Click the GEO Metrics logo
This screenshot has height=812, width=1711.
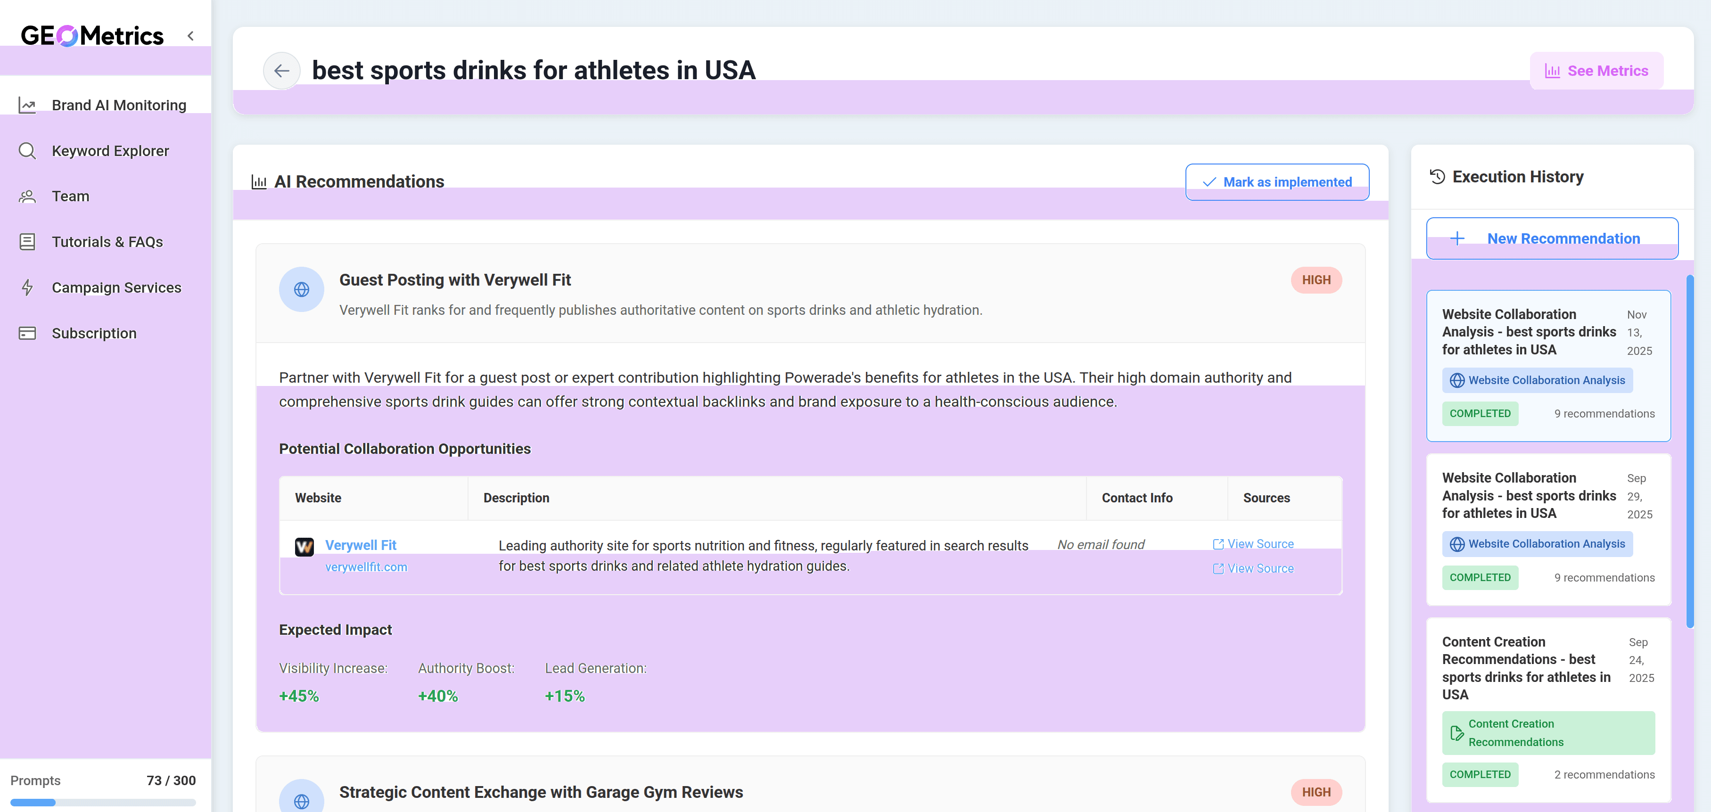(x=91, y=36)
